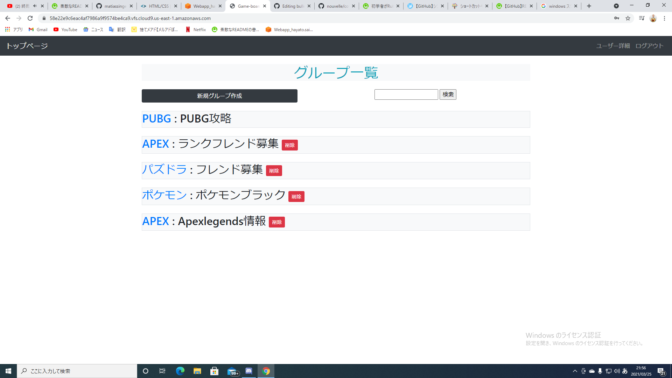The height and width of the screenshot is (378, 672).
Task: Open the YouTube bookmark
Action: point(65,29)
